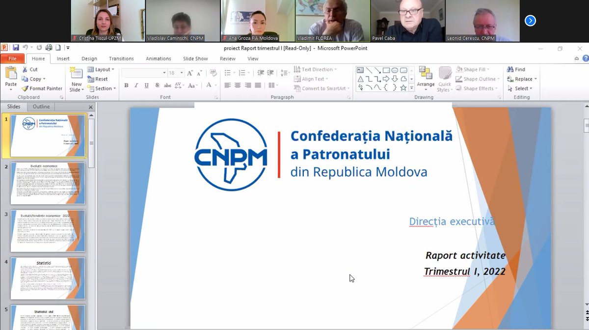Select the 5-Point Star shape
Image resolution: width=589 pixels, height=330 pixels.
pos(403,88)
